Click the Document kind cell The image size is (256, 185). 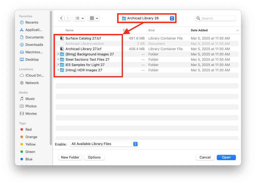157,43
